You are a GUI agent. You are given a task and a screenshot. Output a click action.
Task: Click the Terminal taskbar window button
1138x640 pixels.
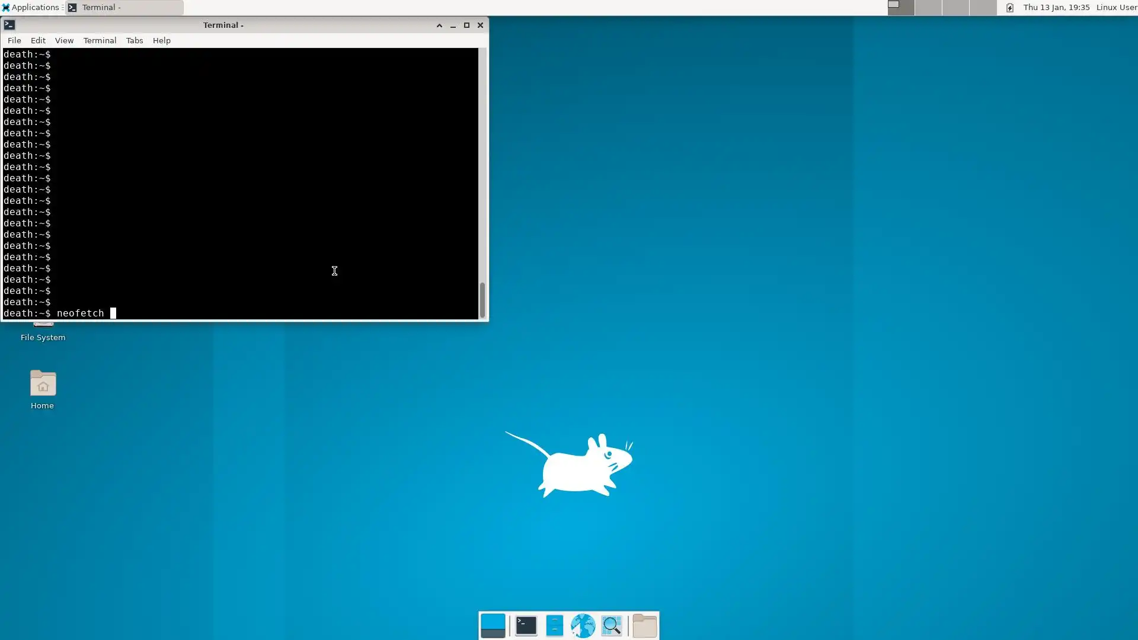pos(124,8)
